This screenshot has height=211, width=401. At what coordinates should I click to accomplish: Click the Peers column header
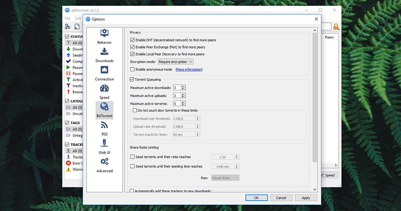coord(329,37)
